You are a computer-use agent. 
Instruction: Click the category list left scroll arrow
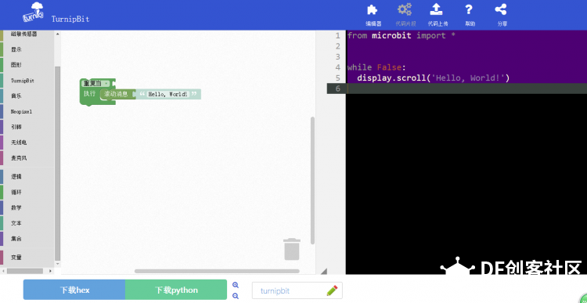(x=3, y=271)
